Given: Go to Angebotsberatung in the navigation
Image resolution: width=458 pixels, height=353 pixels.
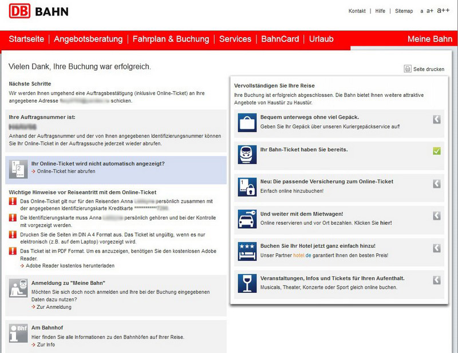Looking at the screenshot, I should (x=88, y=39).
